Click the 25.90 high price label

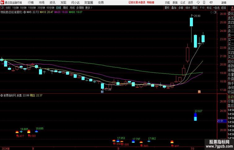(197, 16)
